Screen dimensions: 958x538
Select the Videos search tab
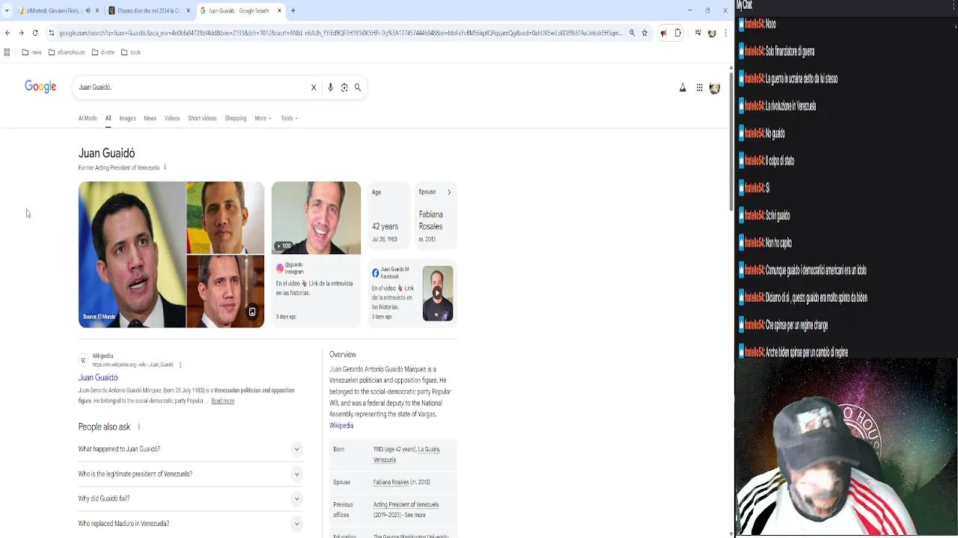coord(172,118)
